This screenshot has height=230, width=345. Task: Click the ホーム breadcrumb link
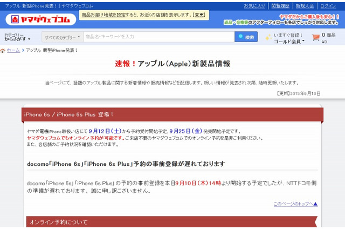pyautogui.click(x=13, y=50)
